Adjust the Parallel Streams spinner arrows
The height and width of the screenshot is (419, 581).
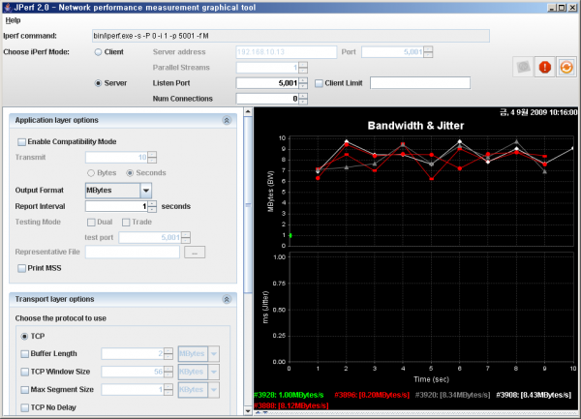(303, 68)
